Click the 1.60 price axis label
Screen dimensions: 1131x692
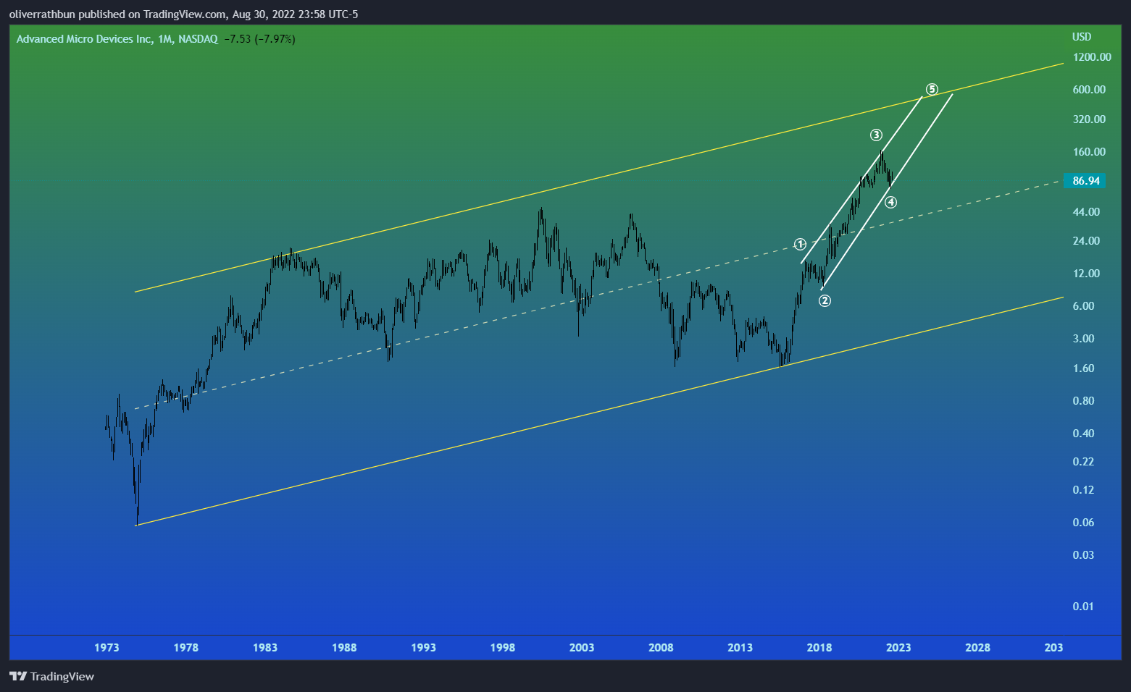(1083, 368)
